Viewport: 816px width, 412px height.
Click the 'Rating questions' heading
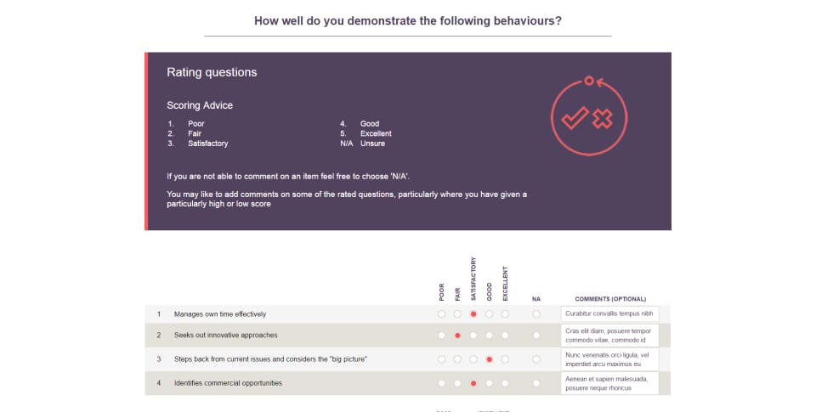pos(212,73)
